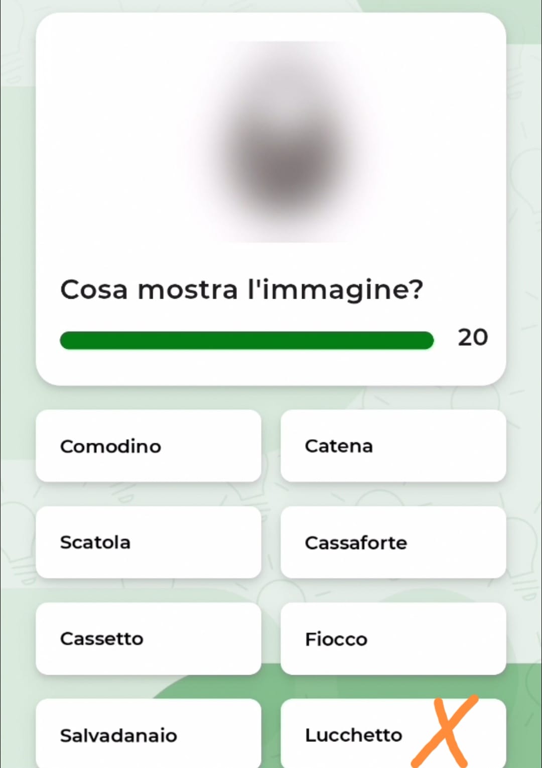Screen dimensions: 542x768
Task: Click the question text 'Cosa mostra l'immagine?'
Action: [241, 290]
